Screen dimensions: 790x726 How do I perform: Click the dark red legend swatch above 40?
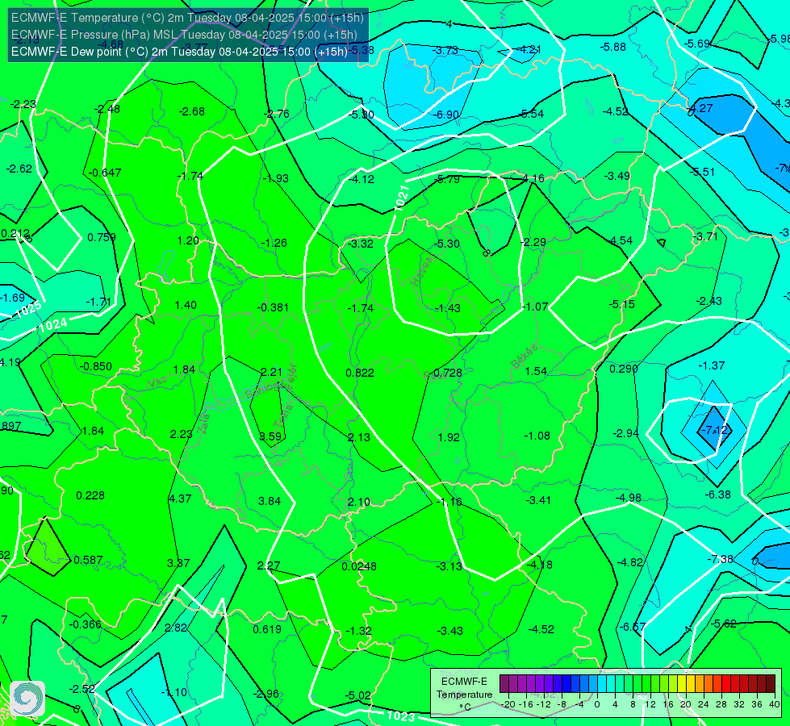[771, 684]
